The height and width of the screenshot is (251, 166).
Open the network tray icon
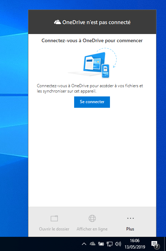pos(110,244)
